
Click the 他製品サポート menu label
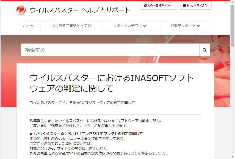click(183, 25)
